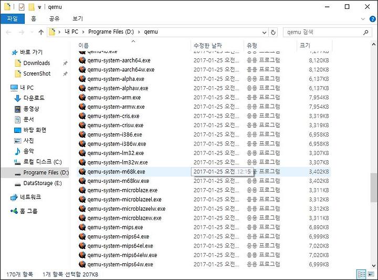This screenshot has height=280, width=378.
Task: Click the search magnifier icon
Action: pyautogui.click(x=366, y=32)
